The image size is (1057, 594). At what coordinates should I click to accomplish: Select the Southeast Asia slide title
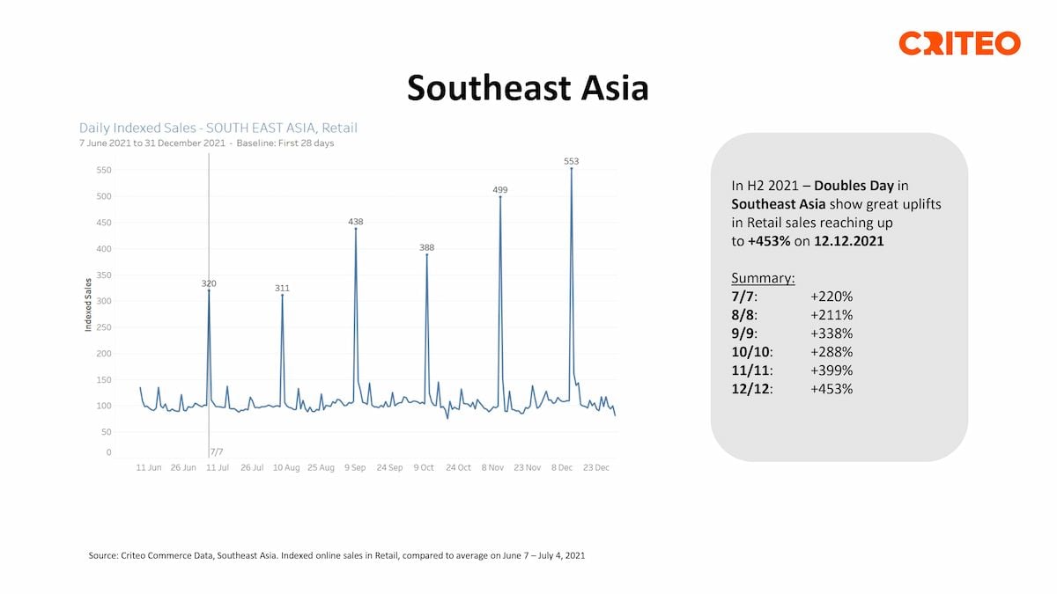(528, 88)
